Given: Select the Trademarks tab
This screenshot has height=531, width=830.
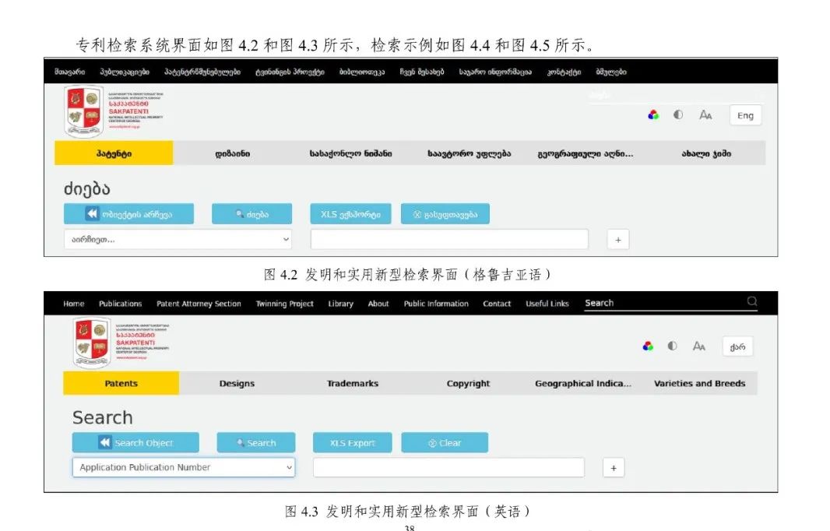Looking at the screenshot, I should (x=352, y=383).
